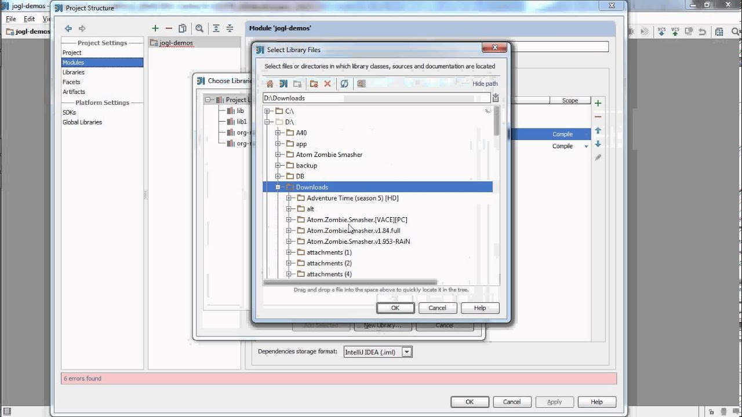Image resolution: width=742 pixels, height=417 pixels.
Task: Select Global Libraries under Platform Settings
Action: [x=82, y=122]
